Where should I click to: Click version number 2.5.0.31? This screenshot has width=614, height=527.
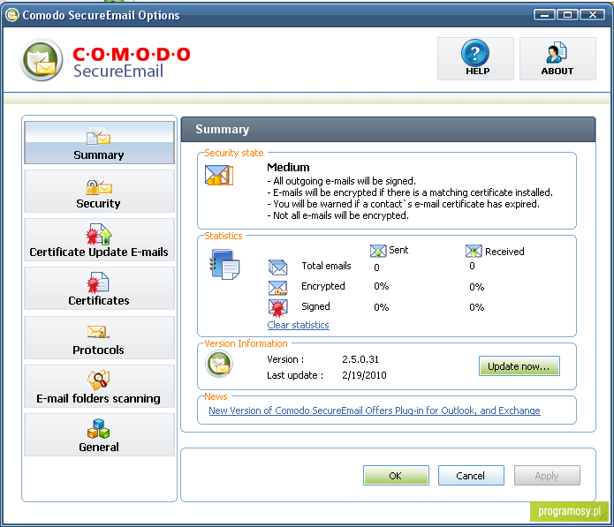click(x=360, y=359)
